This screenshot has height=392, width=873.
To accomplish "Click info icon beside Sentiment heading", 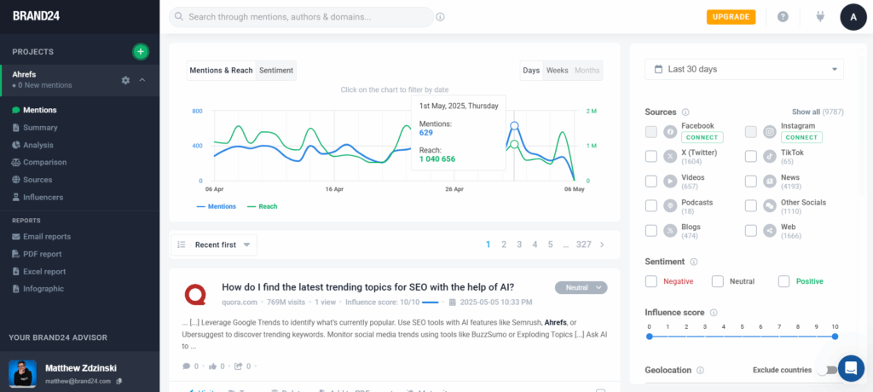I will pyautogui.click(x=694, y=262).
